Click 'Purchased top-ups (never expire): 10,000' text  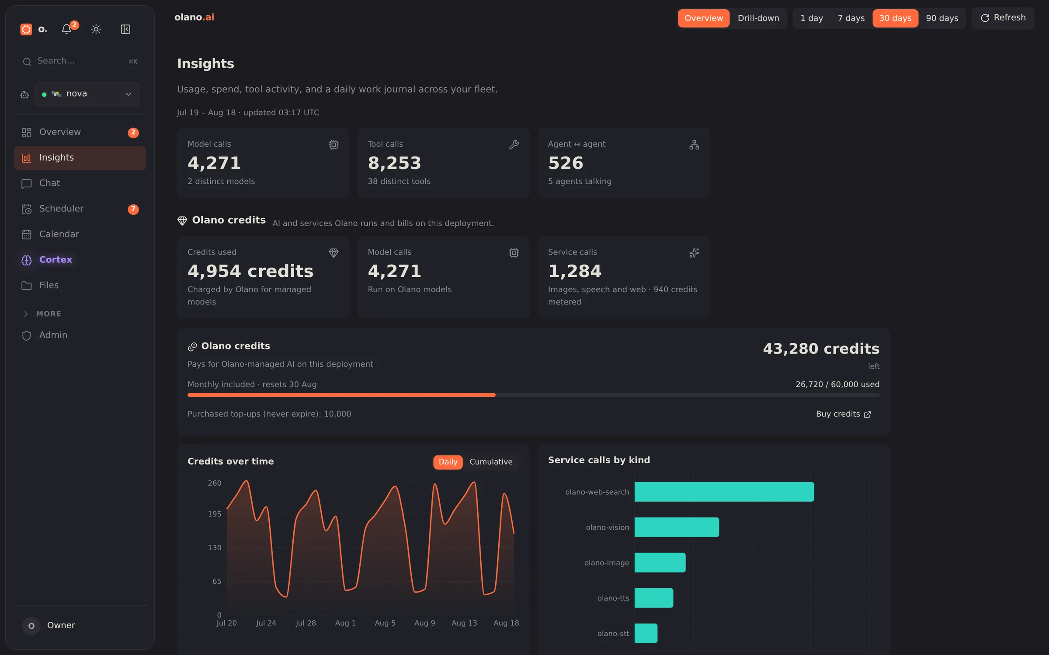pos(269,414)
